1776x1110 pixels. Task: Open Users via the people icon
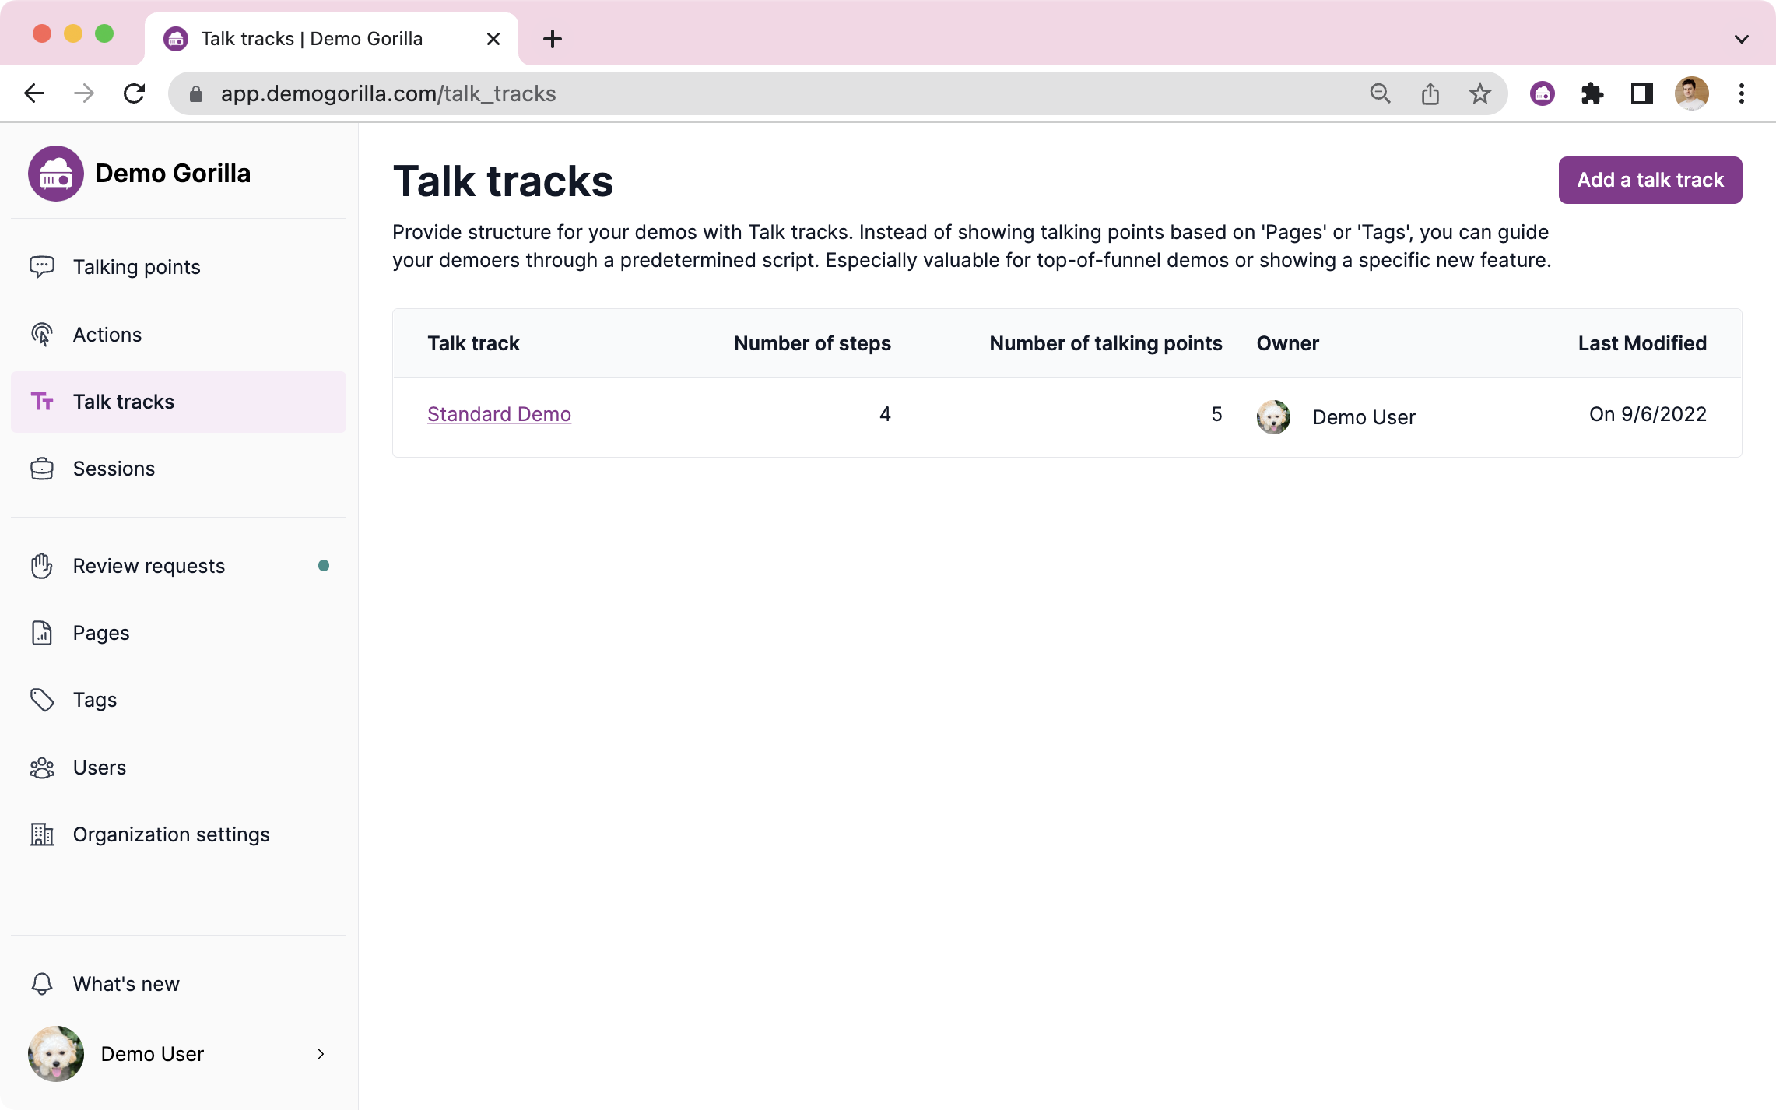(41, 767)
